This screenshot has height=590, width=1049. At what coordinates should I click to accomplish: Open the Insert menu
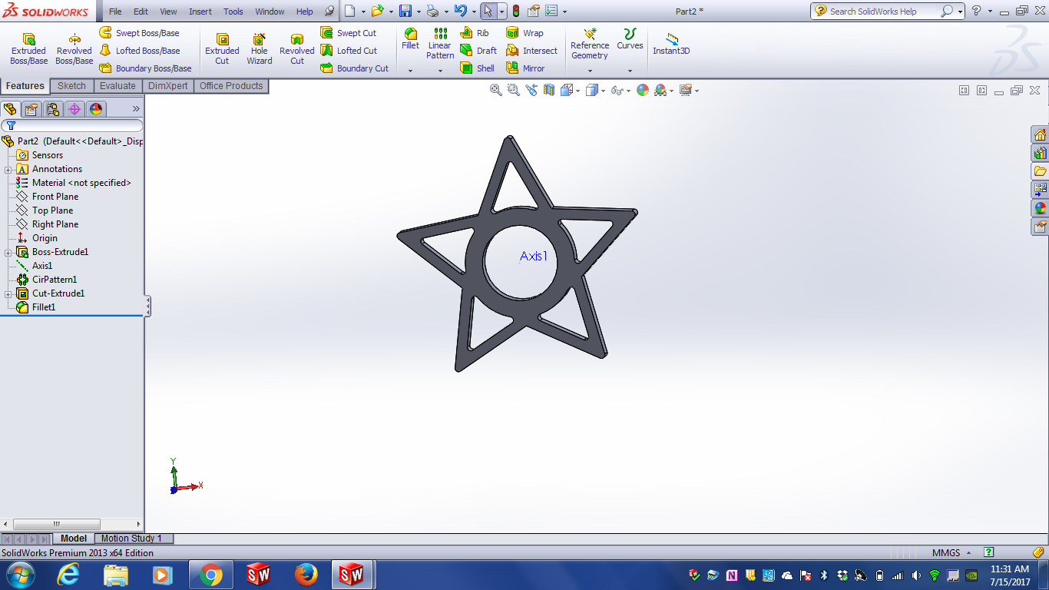point(200,12)
